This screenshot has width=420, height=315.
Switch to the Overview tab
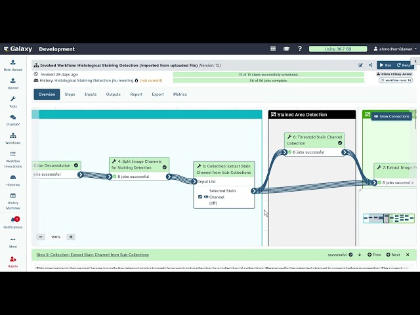click(x=47, y=94)
